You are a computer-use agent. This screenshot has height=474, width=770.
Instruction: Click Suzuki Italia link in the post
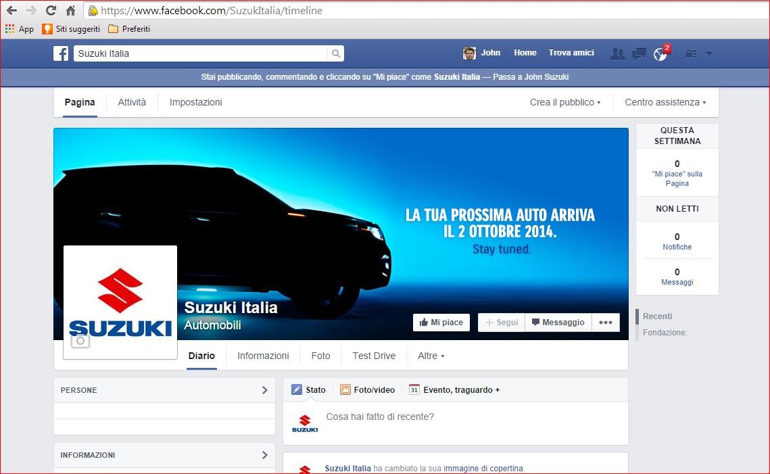347,469
